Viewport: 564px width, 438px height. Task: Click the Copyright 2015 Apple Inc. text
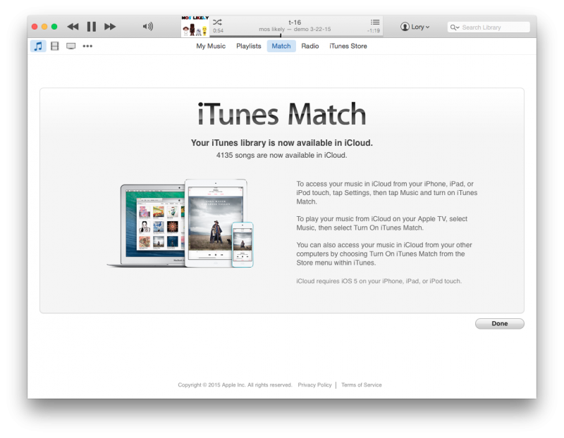coord(235,384)
